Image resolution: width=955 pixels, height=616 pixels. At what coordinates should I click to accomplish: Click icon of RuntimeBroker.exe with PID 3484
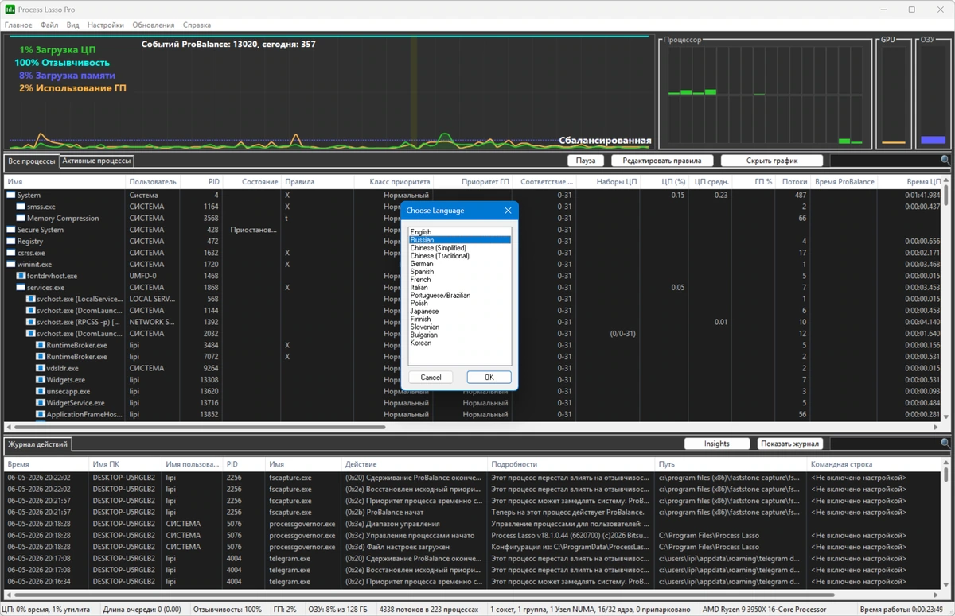point(40,345)
